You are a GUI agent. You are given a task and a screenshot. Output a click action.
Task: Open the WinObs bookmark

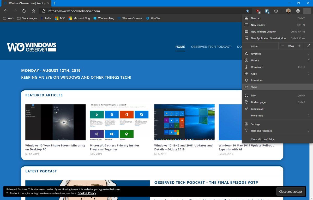tap(153, 18)
